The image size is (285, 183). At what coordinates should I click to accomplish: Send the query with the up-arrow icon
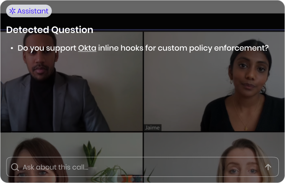click(x=268, y=167)
